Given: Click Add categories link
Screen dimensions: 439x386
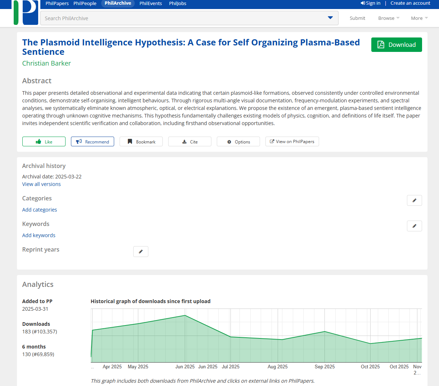Looking at the screenshot, I should (x=40, y=210).
